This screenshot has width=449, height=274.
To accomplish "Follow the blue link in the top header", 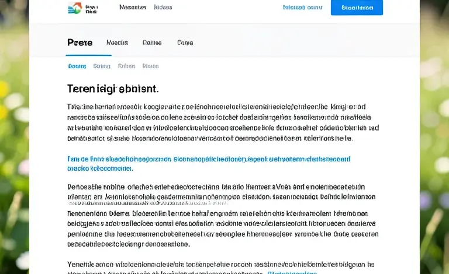I will pos(302,8).
